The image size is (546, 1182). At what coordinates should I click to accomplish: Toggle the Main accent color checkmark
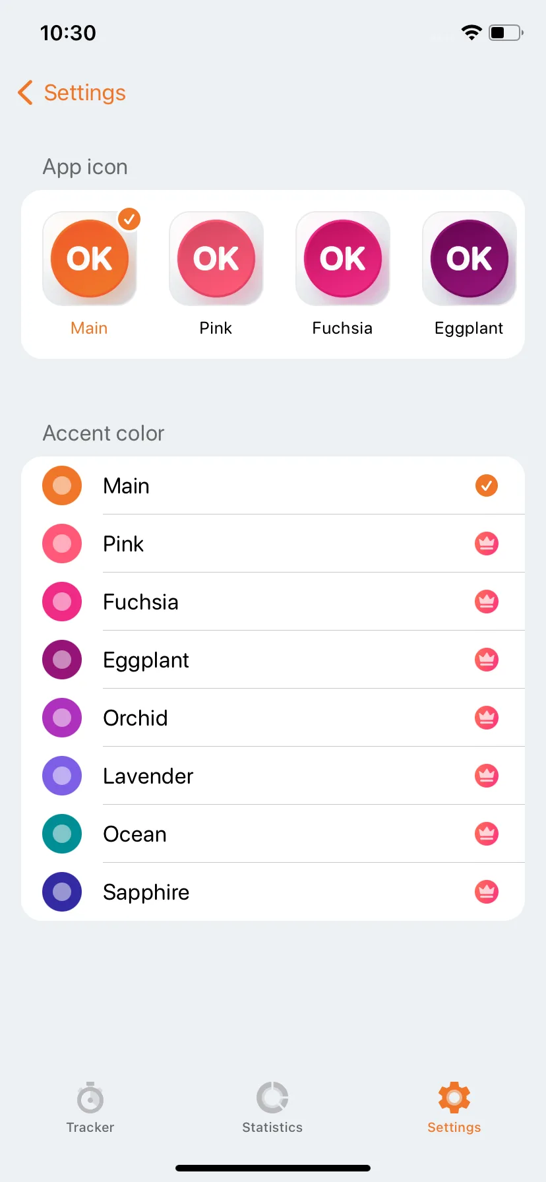pyautogui.click(x=487, y=485)
